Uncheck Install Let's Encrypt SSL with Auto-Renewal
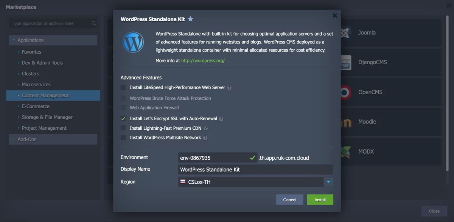The width and height of the screenshot is (454, 222). 123,118
